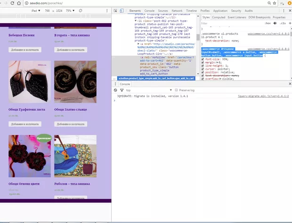Image resolution: width=292 pixels, height=223 pixels.
Task: Open the console drawer three-dot menu
Action: pyautogui.click(x=114, y=84)
